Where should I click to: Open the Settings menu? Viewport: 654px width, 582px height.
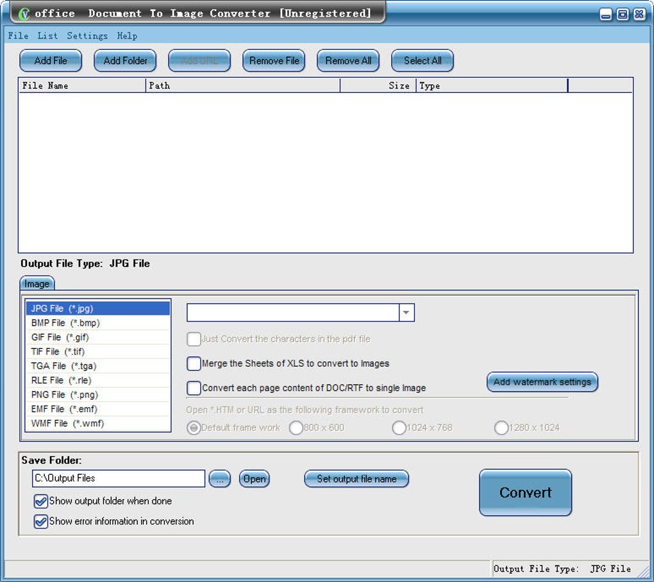click(87, 36)
